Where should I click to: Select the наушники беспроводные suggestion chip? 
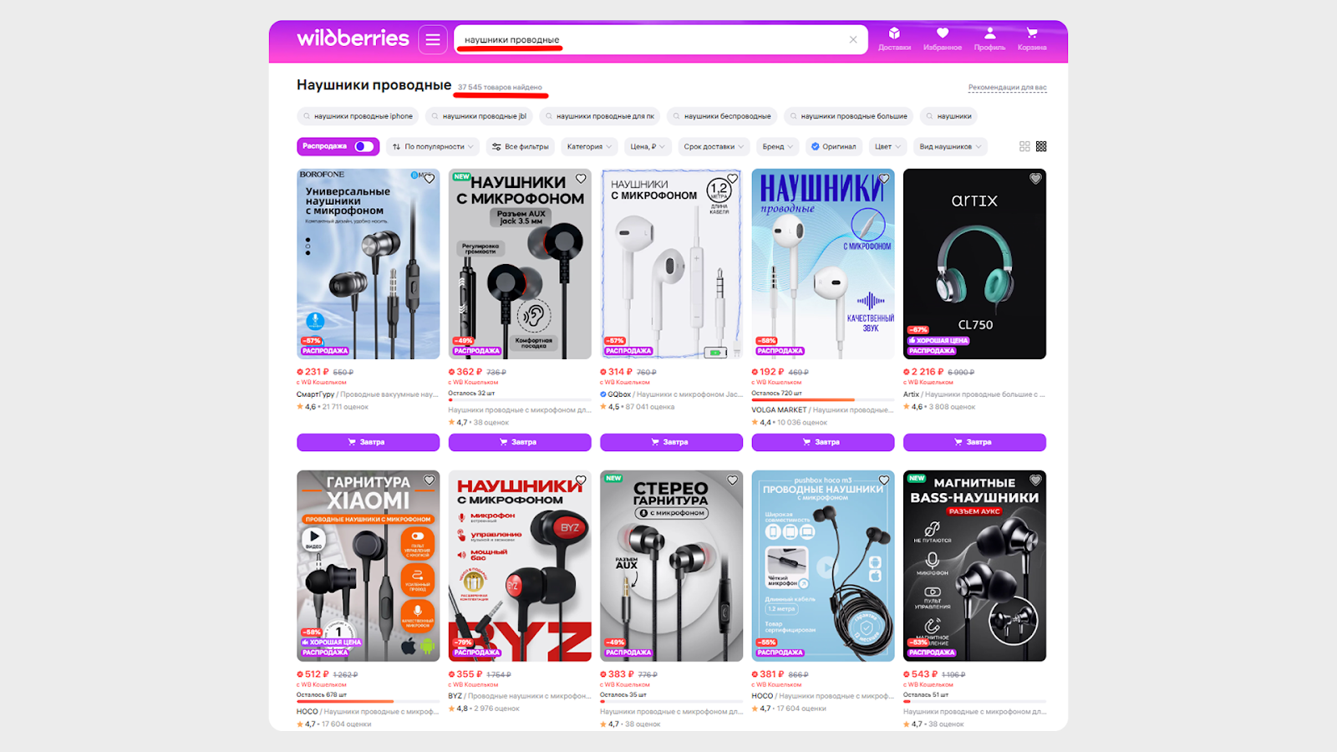[722, 116]
